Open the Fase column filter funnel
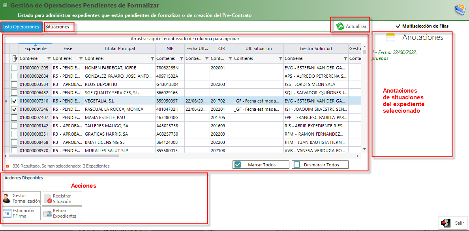 coord(81,58)
